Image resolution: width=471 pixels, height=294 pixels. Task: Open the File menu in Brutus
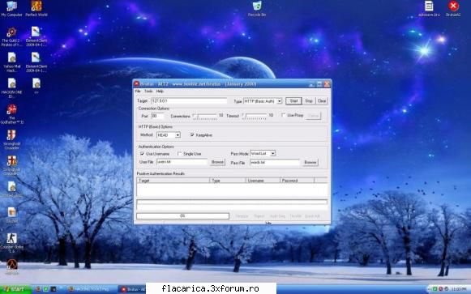tap(138, 91)
